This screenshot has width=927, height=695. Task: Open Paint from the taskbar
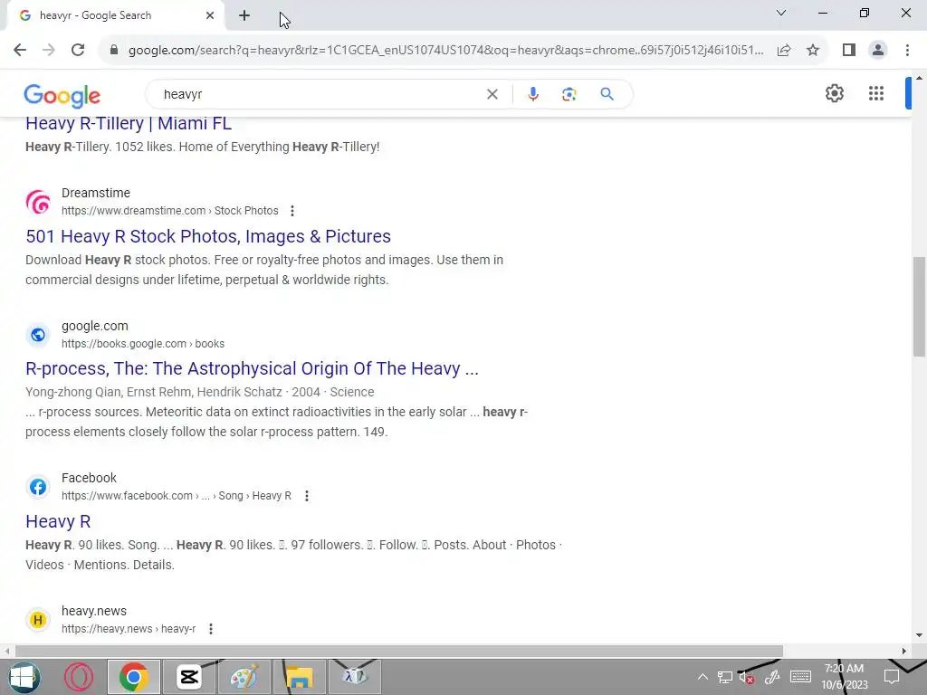tap(244, 677)
